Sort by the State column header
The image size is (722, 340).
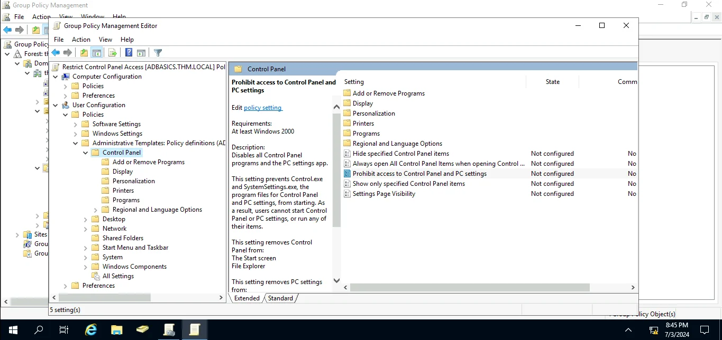pyautogui.click(x=553, y=82)
